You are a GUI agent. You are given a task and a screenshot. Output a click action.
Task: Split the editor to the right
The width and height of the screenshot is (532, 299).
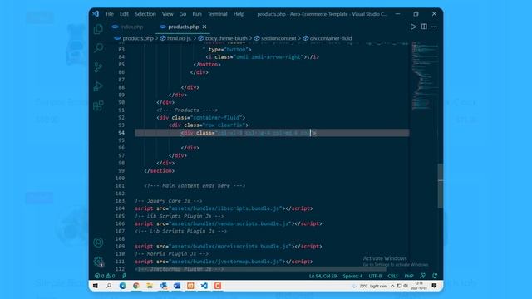click(x=424, y=27)
